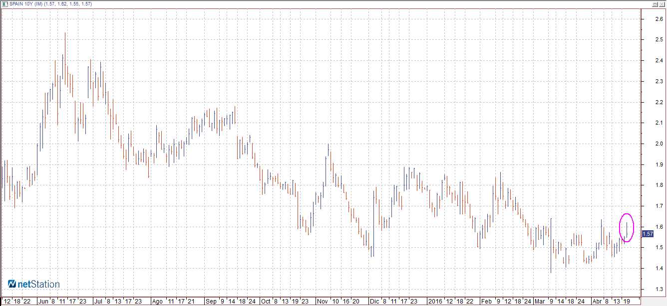Image resolution: width=667 pixels, height=306 pixels.
Task: Open the chart window icon menu
Action: point(5,4)
